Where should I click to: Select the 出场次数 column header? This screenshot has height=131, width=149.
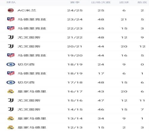[101, 2]
